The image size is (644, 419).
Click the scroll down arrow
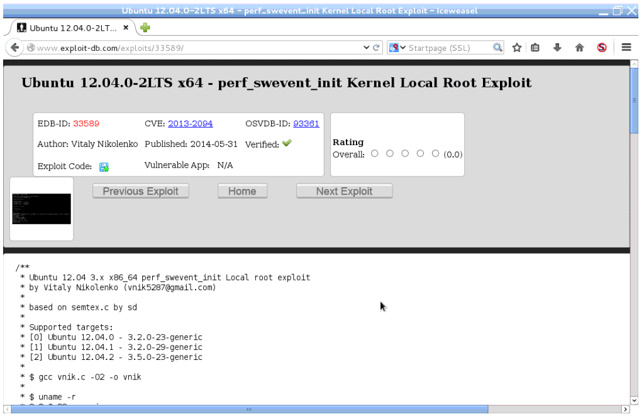pyautogui.click(x=634, y=401)
